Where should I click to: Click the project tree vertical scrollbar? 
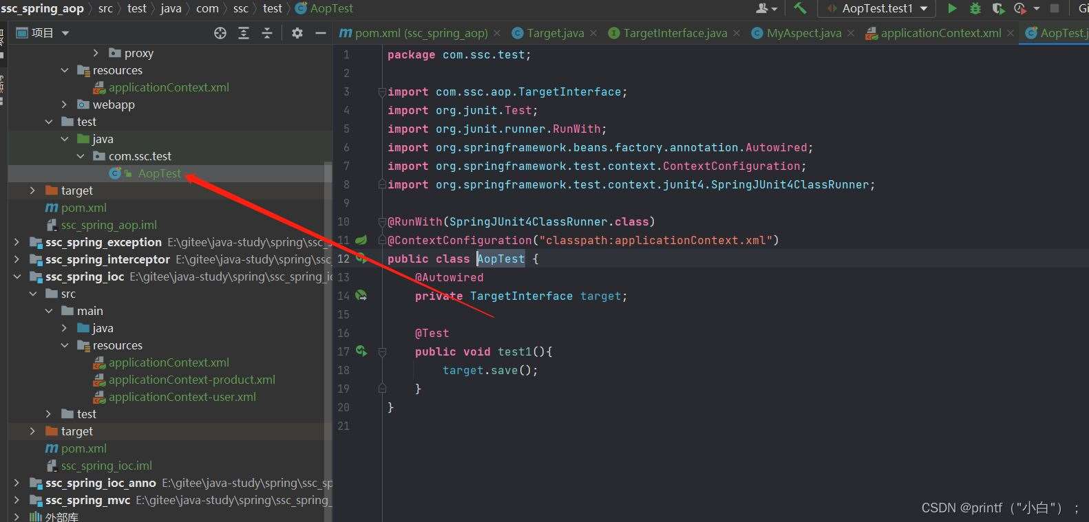click(328, 337)
